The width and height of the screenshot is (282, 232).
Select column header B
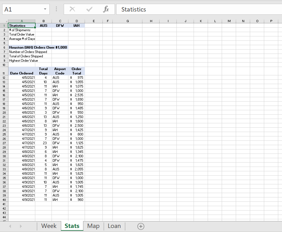click(43, 21)
